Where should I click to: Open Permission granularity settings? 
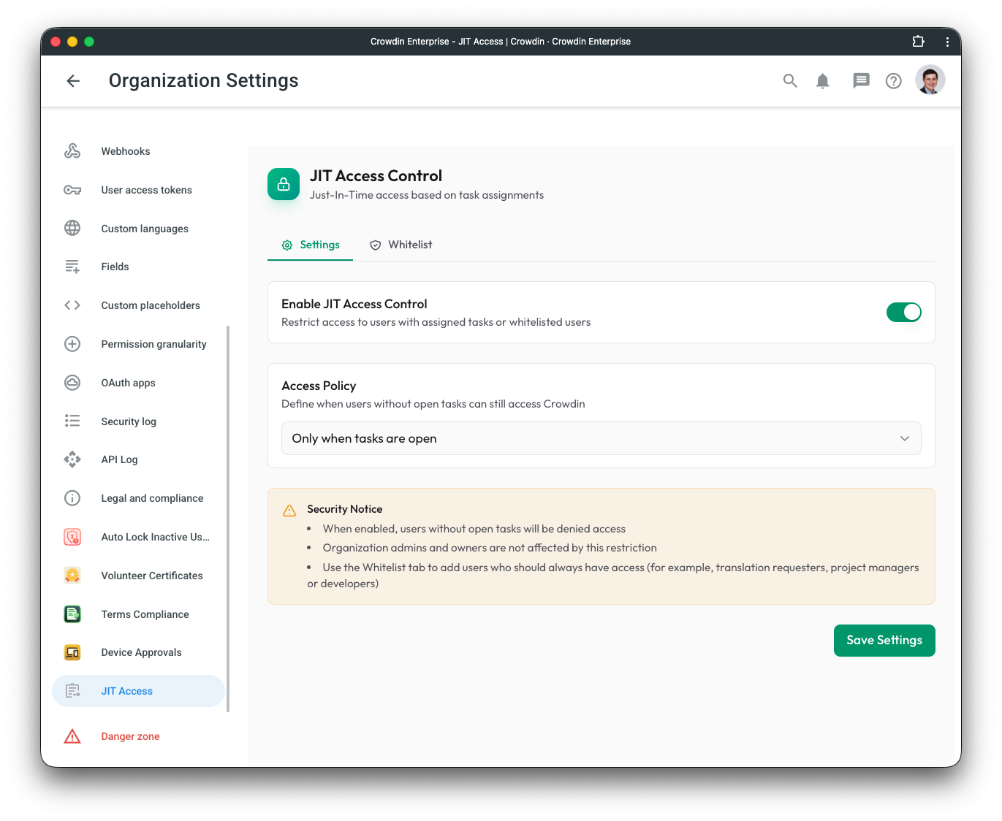coord(153,344)
